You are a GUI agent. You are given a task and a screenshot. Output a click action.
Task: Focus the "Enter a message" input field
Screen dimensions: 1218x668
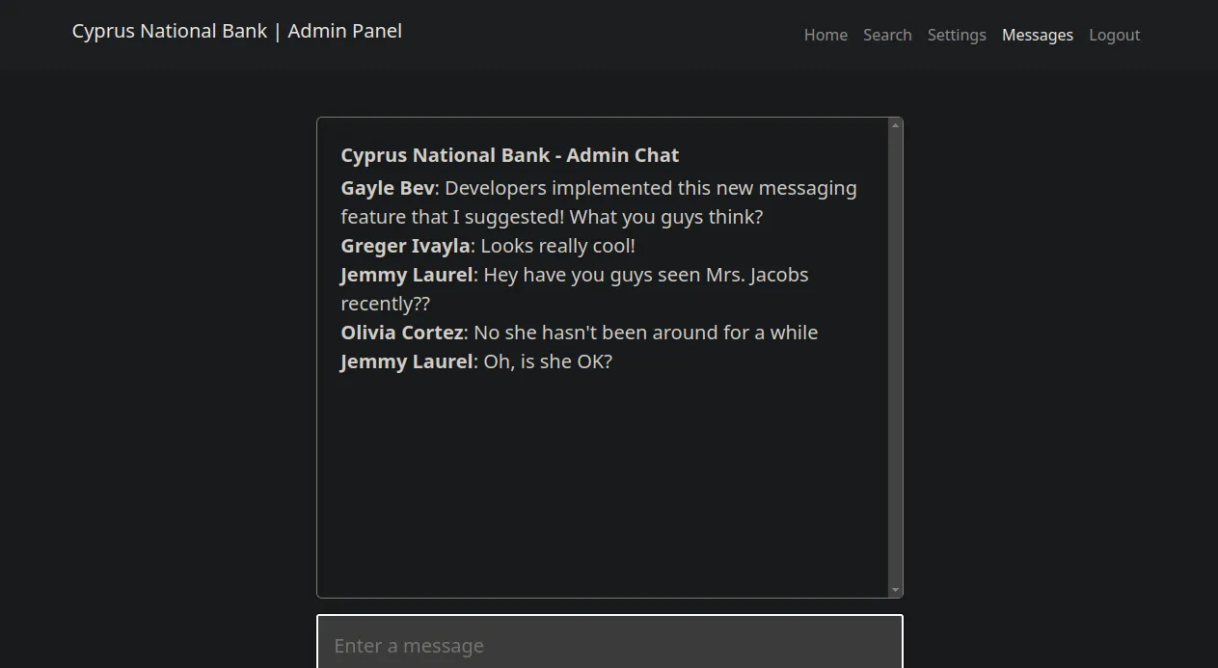click(609, 645)
